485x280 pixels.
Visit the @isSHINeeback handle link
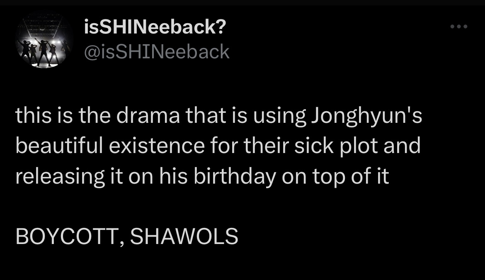pyautogui.click(x=157, y=52)
